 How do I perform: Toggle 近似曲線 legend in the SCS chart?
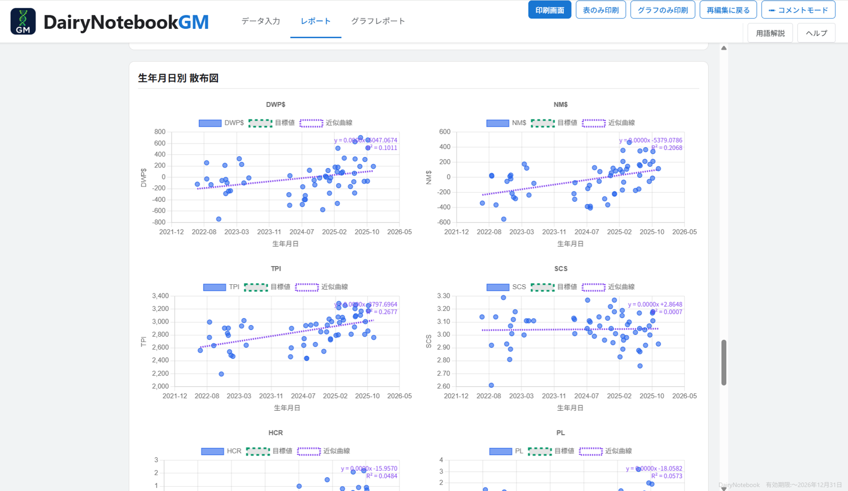(594, 287)
